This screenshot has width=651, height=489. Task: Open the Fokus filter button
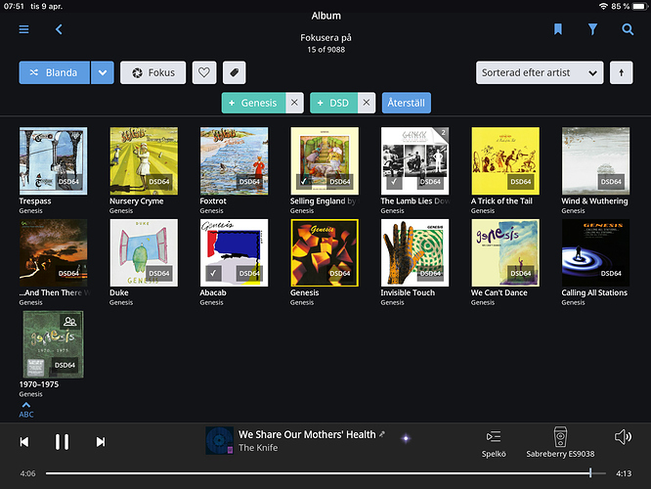(x=152, y=72)
